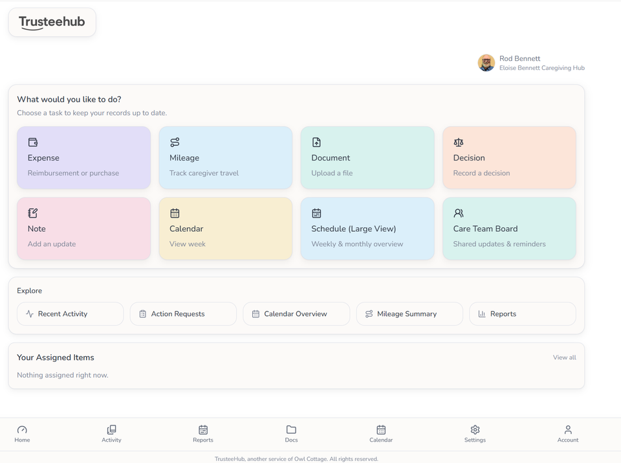Viewport: 621px width, 463px height.
Task: Click View all for assigned items
Action: [x=564, y=357]
